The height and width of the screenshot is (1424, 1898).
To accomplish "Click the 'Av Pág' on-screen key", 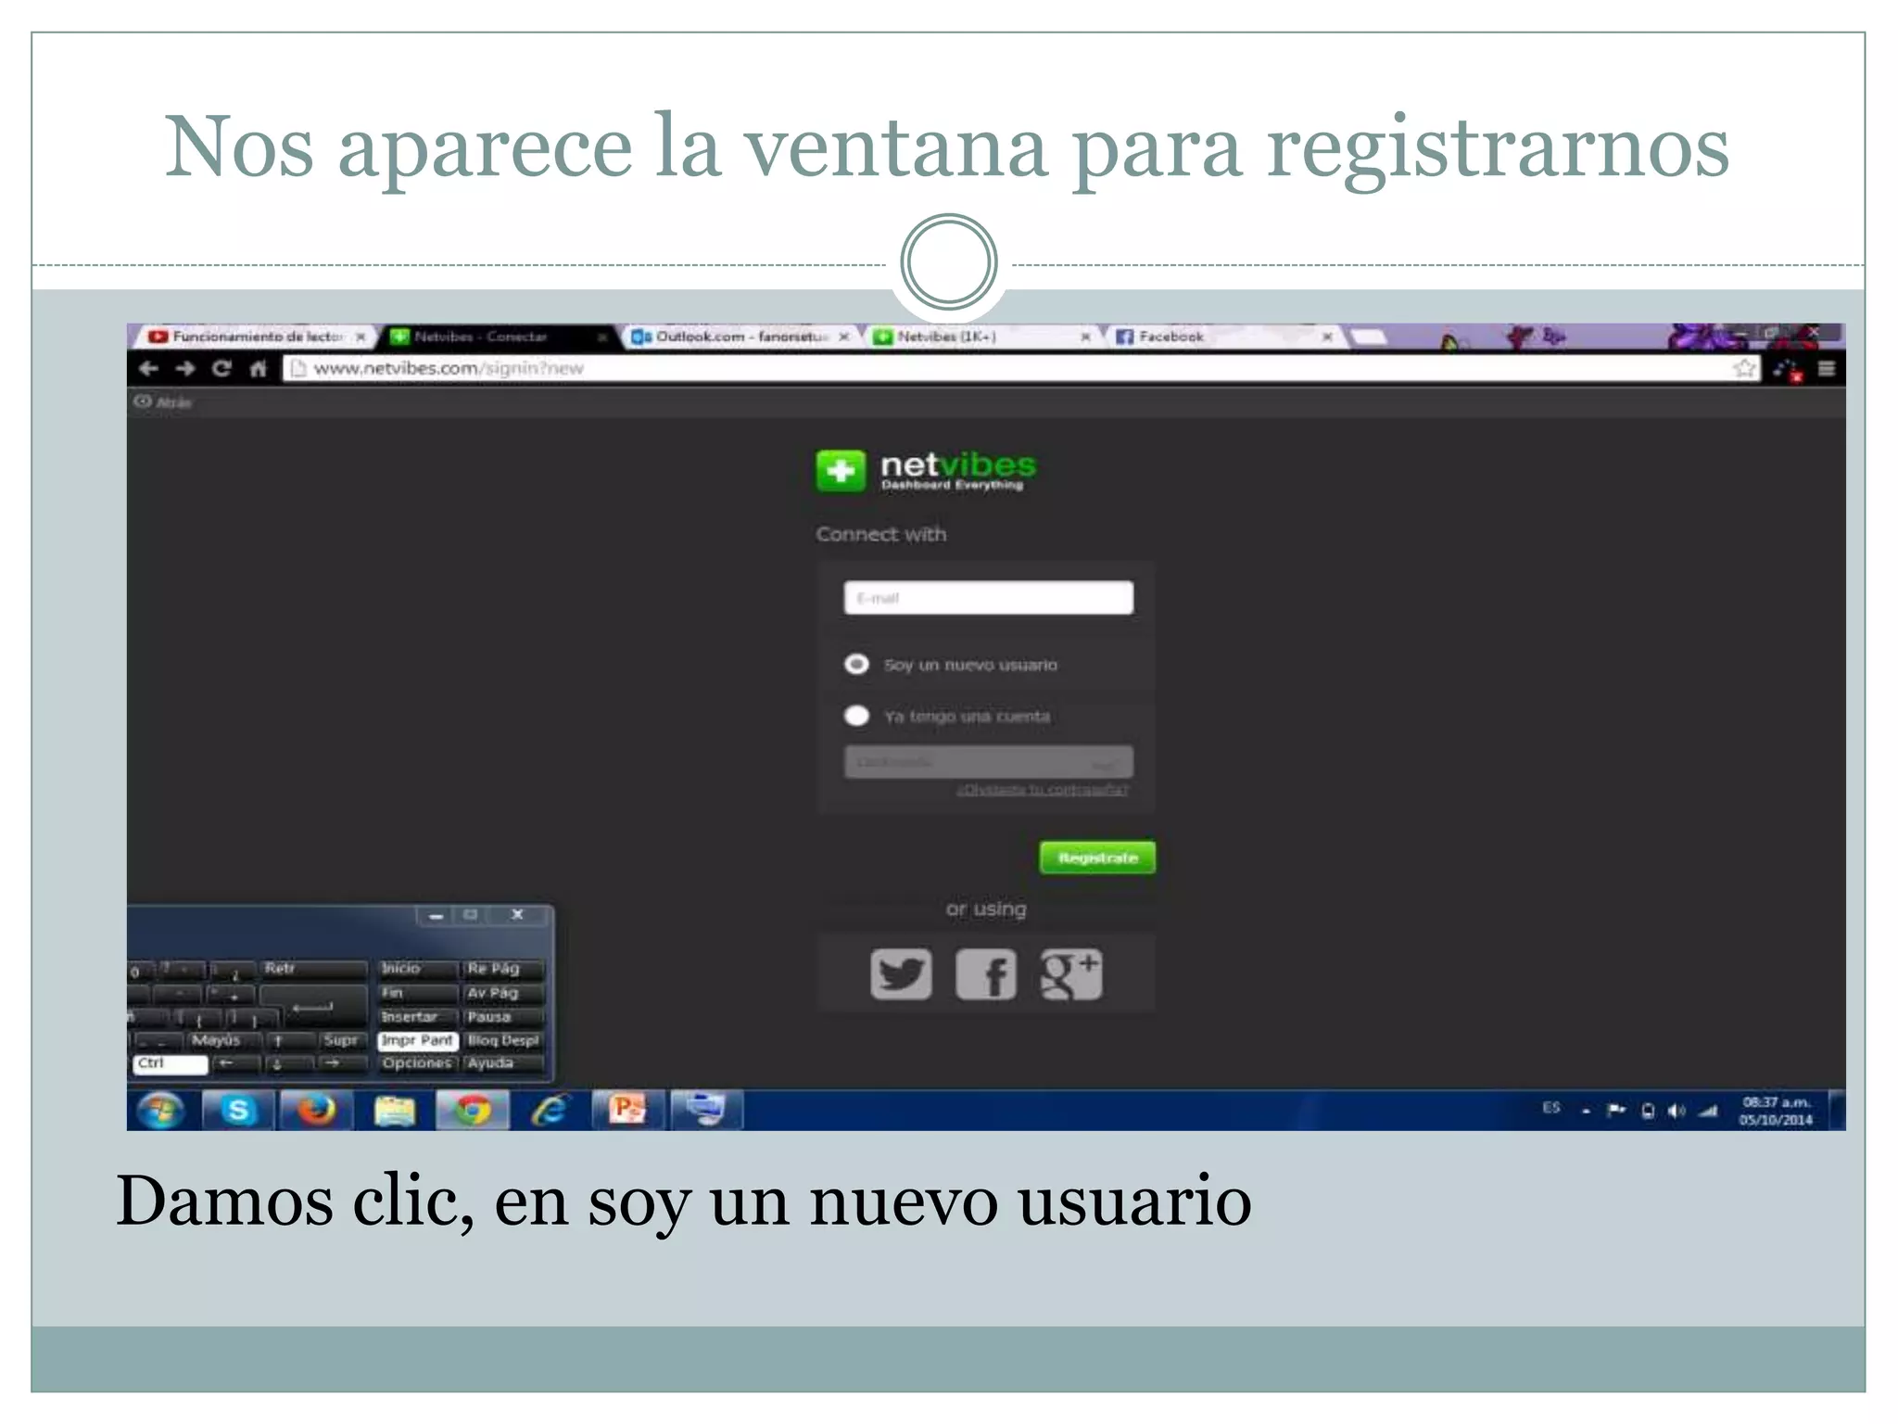I will tap(503, 993).
